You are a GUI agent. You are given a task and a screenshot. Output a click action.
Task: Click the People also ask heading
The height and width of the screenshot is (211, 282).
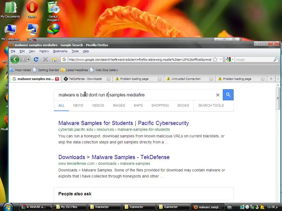tap(75, 194)
